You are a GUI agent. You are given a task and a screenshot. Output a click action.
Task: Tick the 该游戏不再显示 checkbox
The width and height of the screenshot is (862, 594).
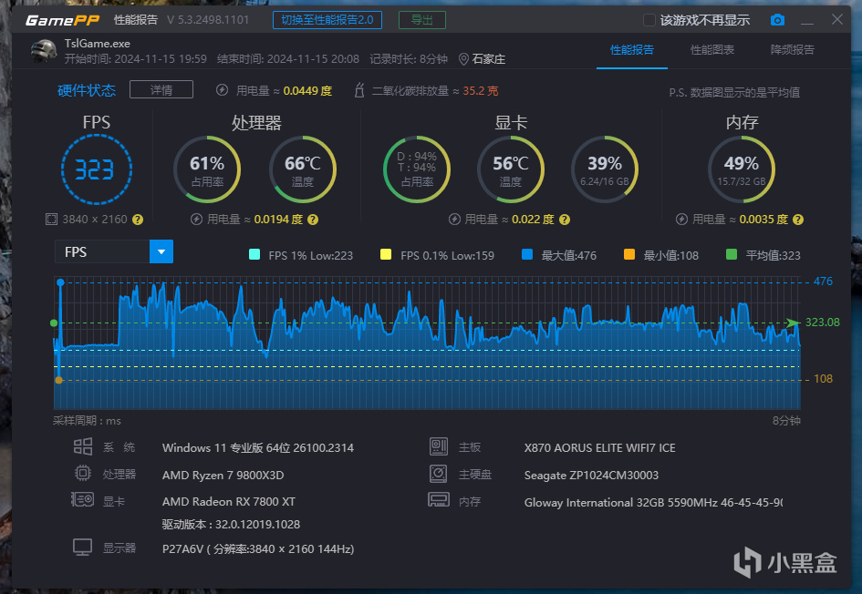[649, 20]
